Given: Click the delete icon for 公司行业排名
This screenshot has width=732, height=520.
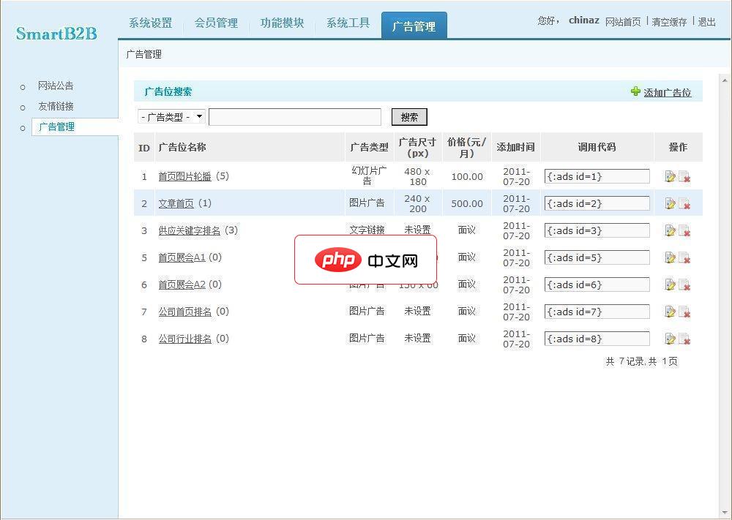Looking at the screenshot, I should point(685,339).
